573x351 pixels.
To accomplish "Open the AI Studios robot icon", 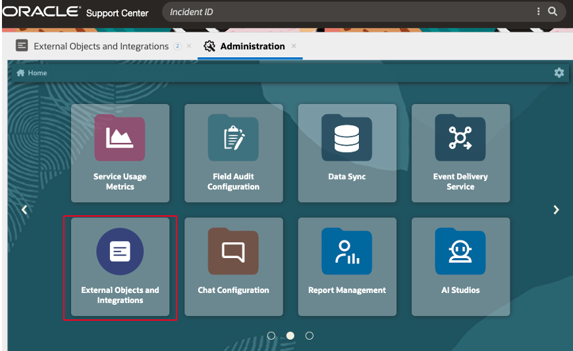I will [460, 252].
